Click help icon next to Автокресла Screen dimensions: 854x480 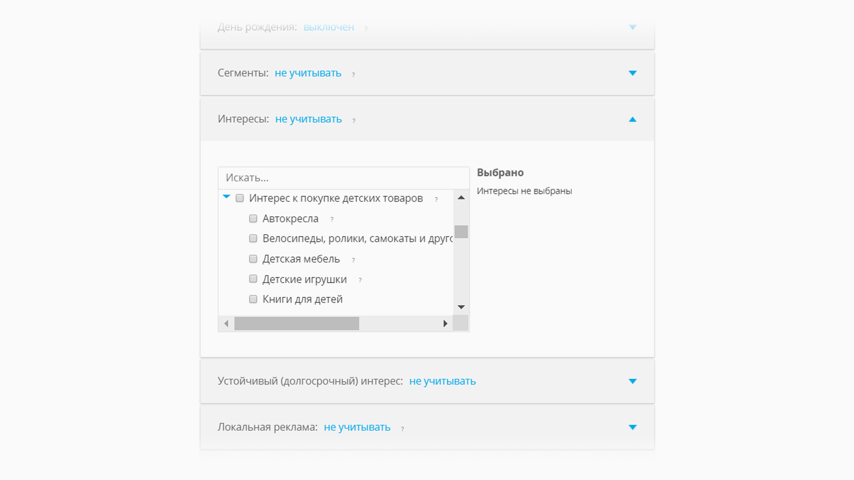(x=332, y=220)
